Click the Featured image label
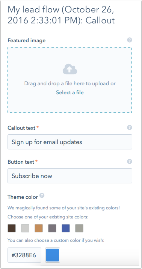 tap(27, 41)
